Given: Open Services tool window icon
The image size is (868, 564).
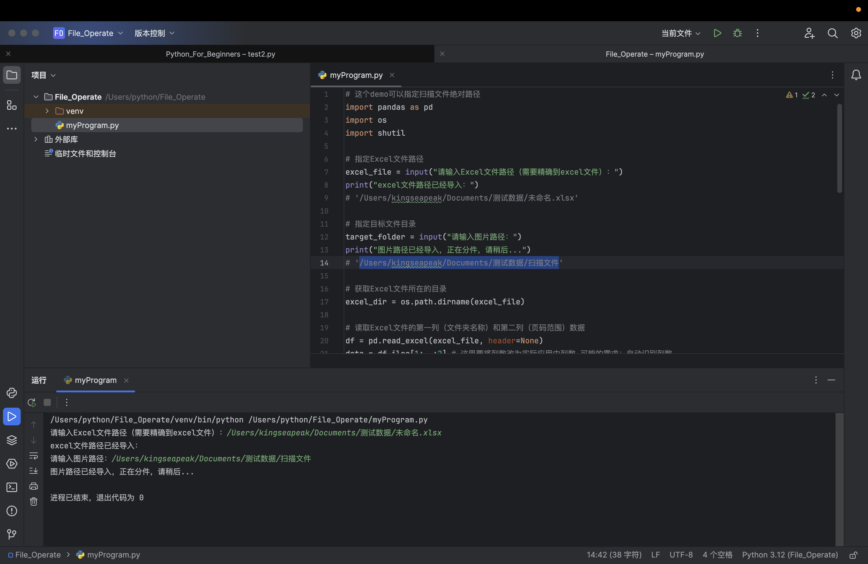Looking at the screenshot, I should [x=12, y=464].
